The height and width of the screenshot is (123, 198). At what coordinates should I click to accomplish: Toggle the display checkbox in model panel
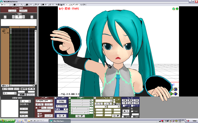(36, 108)
